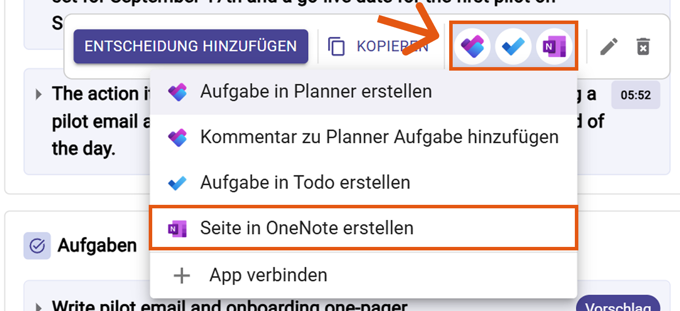Click the ENTSCHEIDUNG HINZUFÜGEN button
The height and width of the screenshot is (311, 680).
(191, 47)
